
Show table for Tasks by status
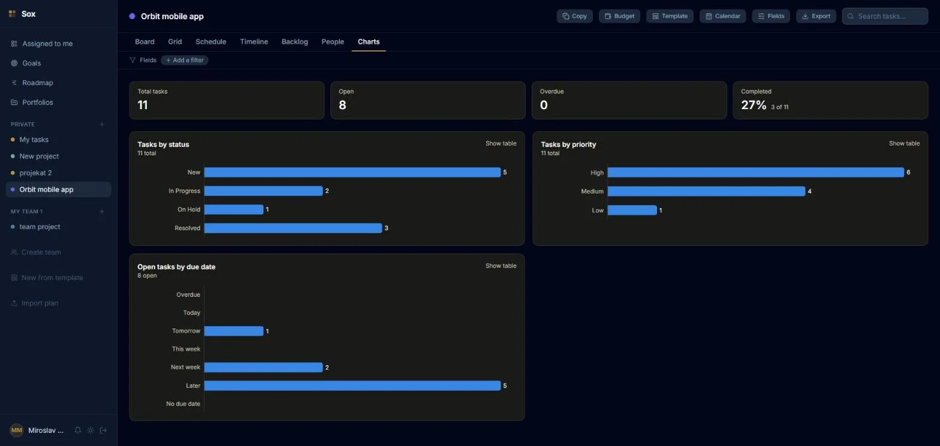[501, 143]
